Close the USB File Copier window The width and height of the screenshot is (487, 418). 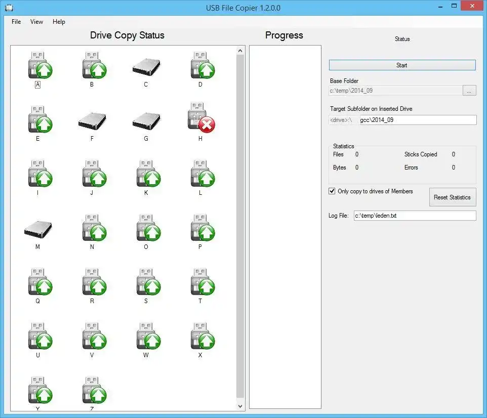click(x=472, y=6)
